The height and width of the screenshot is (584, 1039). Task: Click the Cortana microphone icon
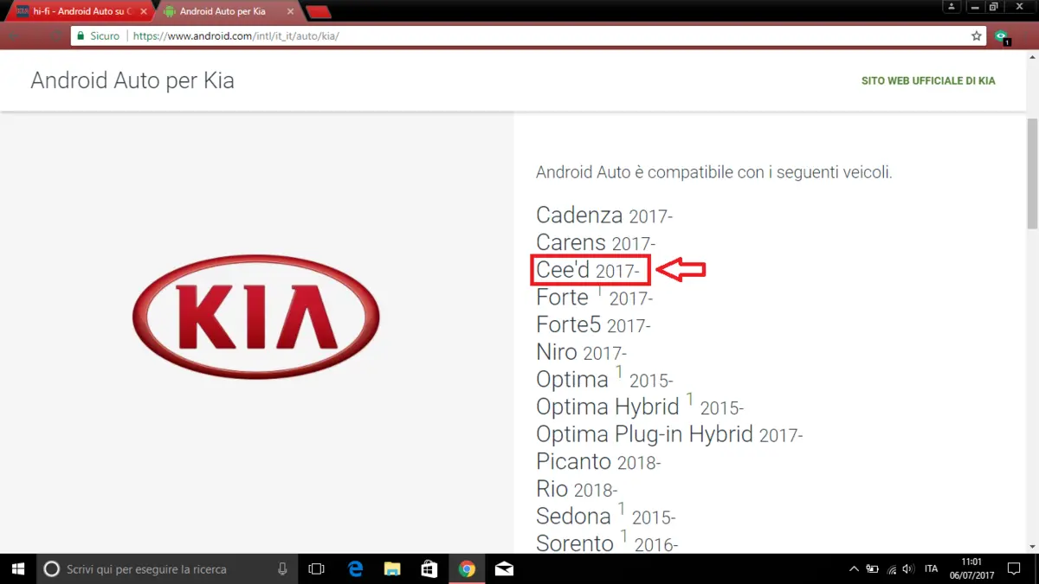pyautogui.click(x=282, y=568)
